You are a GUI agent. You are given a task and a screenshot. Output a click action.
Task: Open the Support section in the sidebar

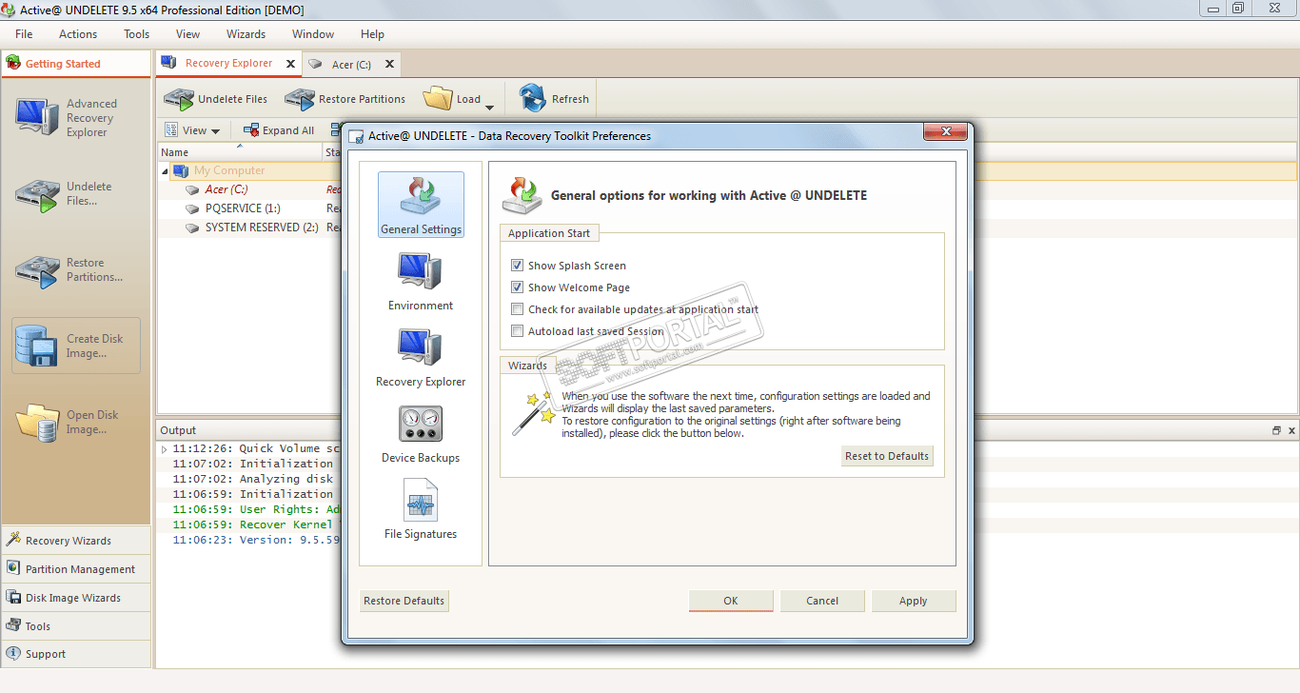coord(76,654)
